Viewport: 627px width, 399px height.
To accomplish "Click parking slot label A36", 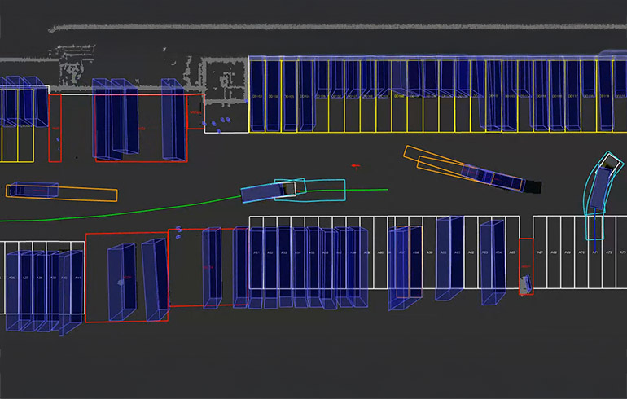I will pos(12,278).
